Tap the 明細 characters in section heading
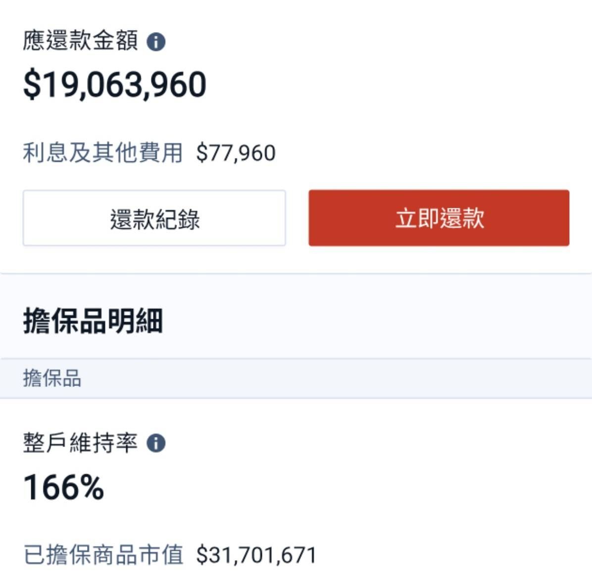 [140, 321]
